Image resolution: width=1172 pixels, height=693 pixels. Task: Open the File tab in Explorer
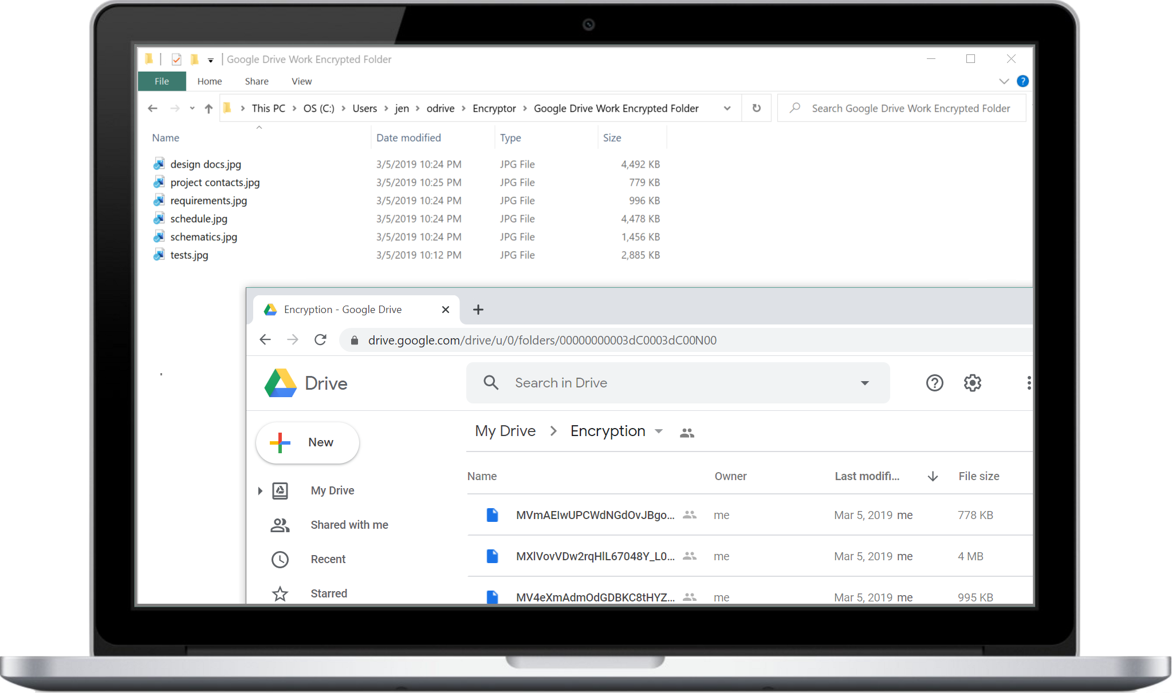162,81
